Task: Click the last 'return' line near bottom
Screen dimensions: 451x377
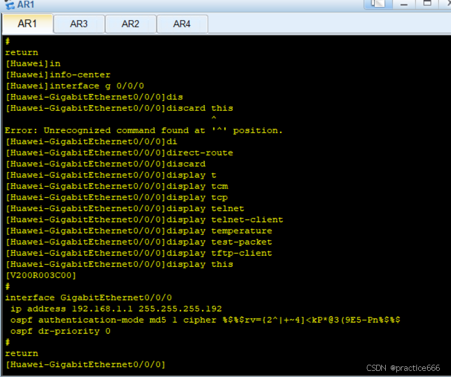Action: coord(22,354)
